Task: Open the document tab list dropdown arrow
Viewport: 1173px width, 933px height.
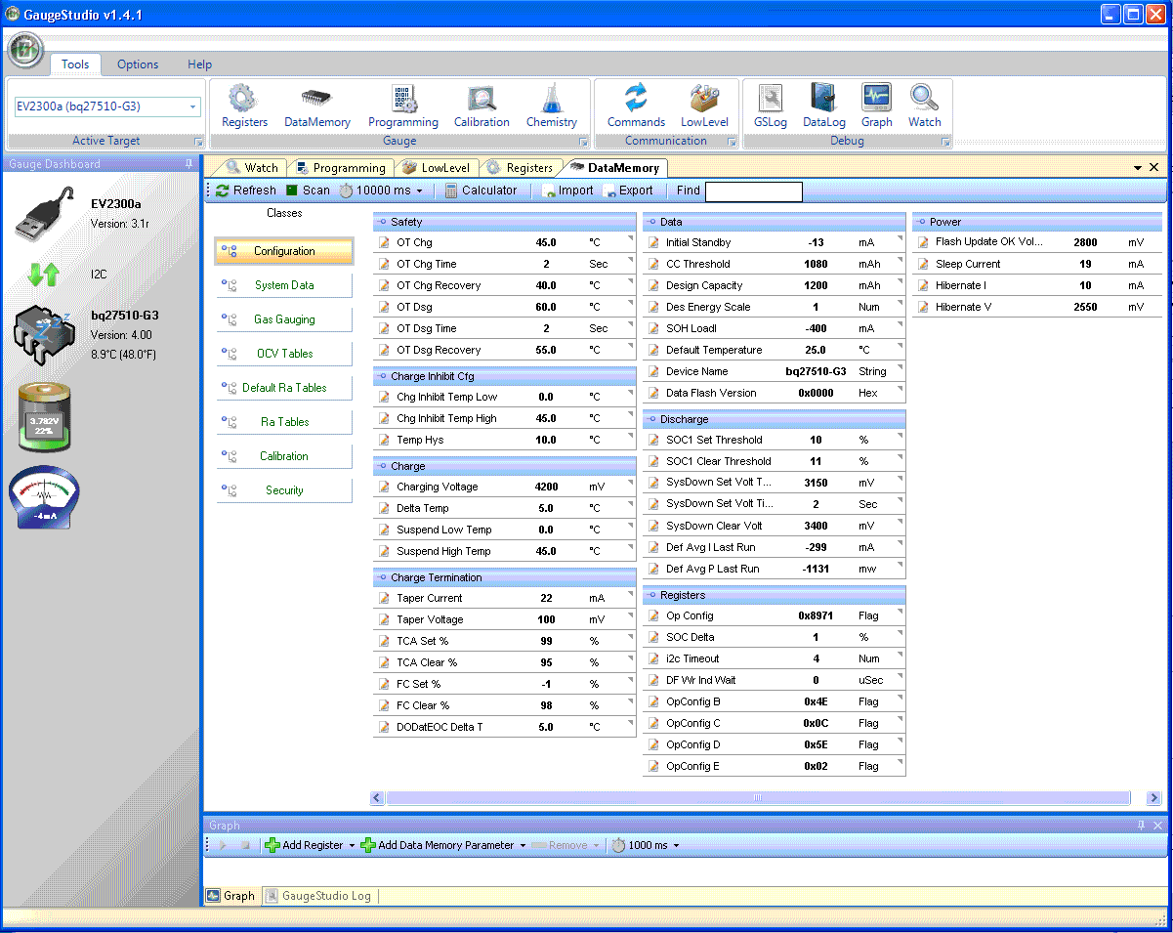Action: tap(1138, 168)
